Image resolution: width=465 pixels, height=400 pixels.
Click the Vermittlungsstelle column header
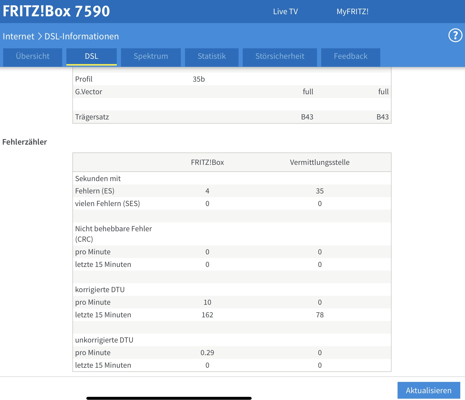pyautogui.click(x=320, y=162)
